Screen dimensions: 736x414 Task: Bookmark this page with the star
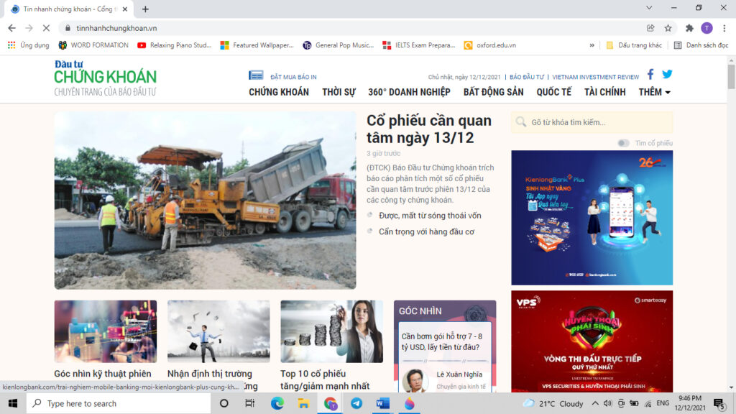(668, 28)
